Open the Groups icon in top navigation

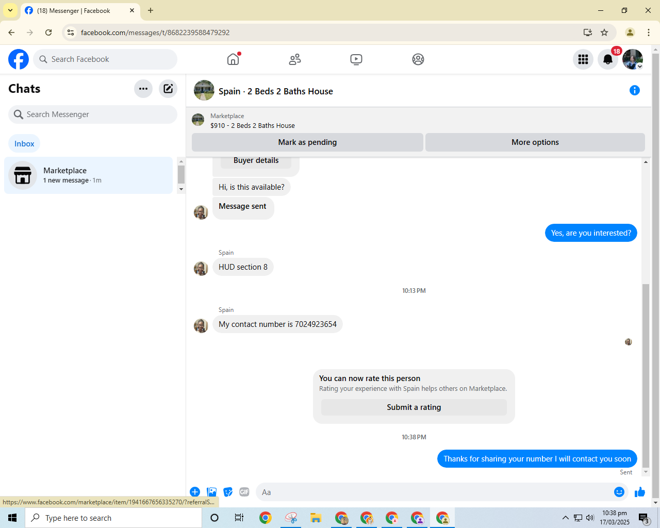click(x=418, y=59)
